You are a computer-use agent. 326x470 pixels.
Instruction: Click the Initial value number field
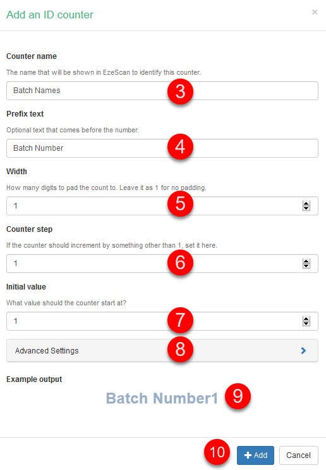point(162,321)
